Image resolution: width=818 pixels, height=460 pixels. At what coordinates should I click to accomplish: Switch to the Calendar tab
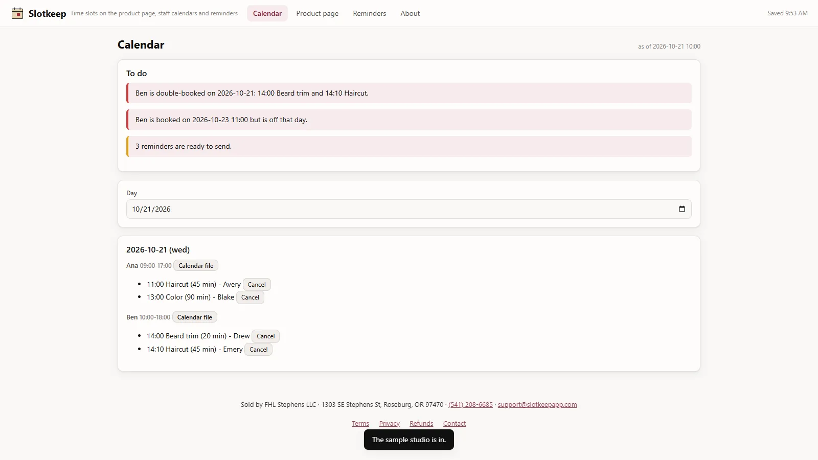tap(267, 13)
